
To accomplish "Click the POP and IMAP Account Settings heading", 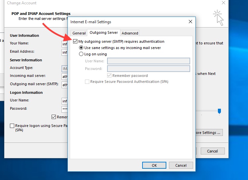I will click(x=41, y=14).
